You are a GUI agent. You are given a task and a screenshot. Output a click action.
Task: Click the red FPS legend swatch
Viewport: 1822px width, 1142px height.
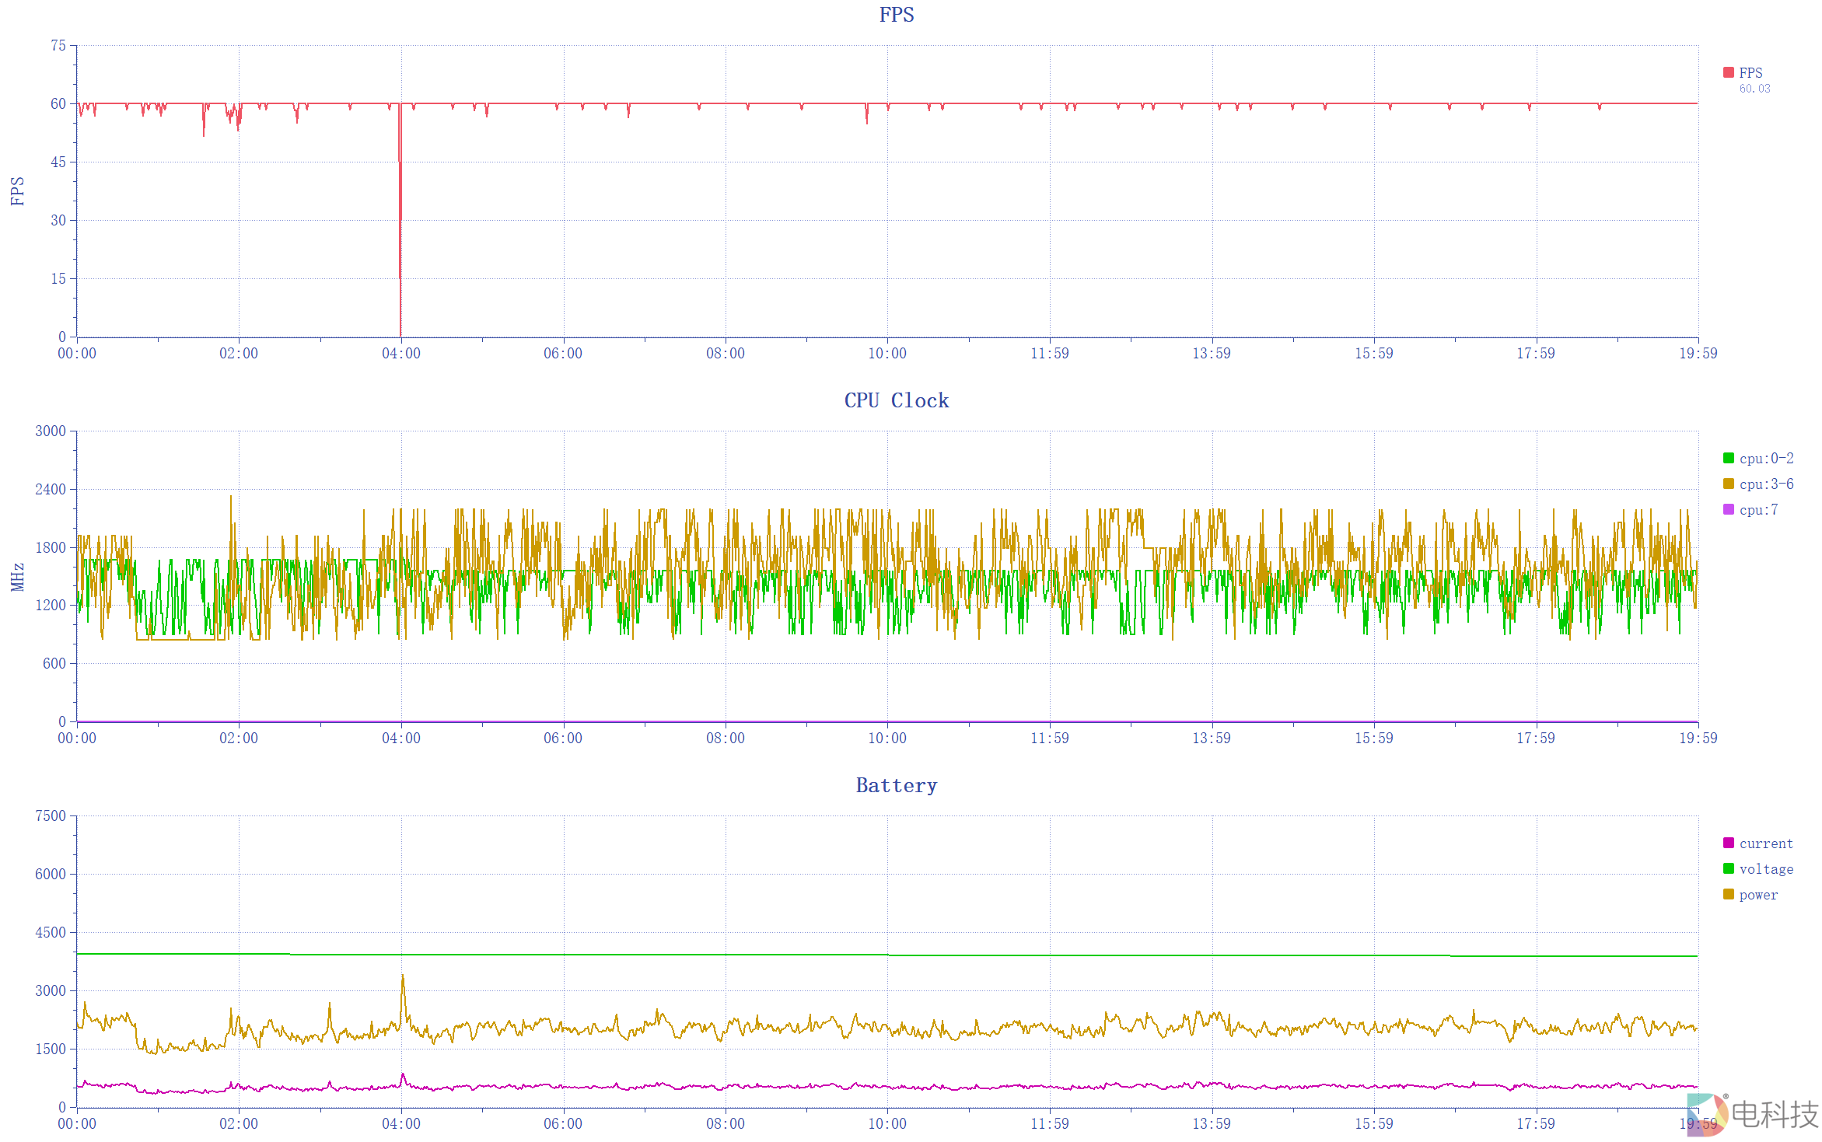(x=1728, y=72)
